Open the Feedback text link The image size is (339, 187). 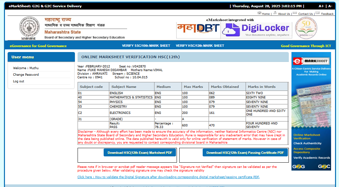click(x=327, y=14)
